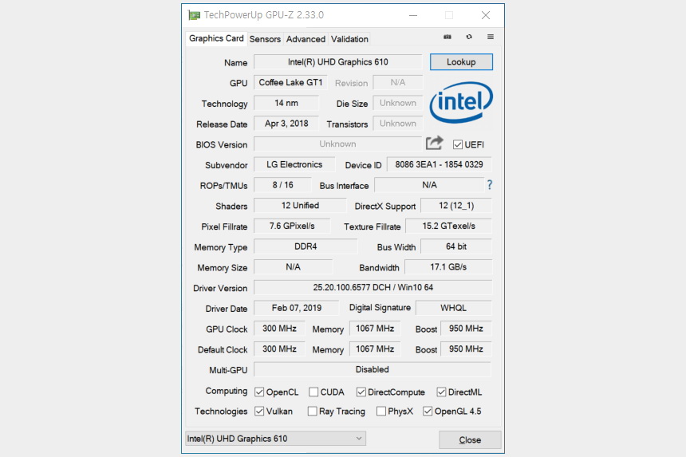The image size is (686, 457).
Task: Minimize the GPU-Z window
Action: (x=413, y=15)
